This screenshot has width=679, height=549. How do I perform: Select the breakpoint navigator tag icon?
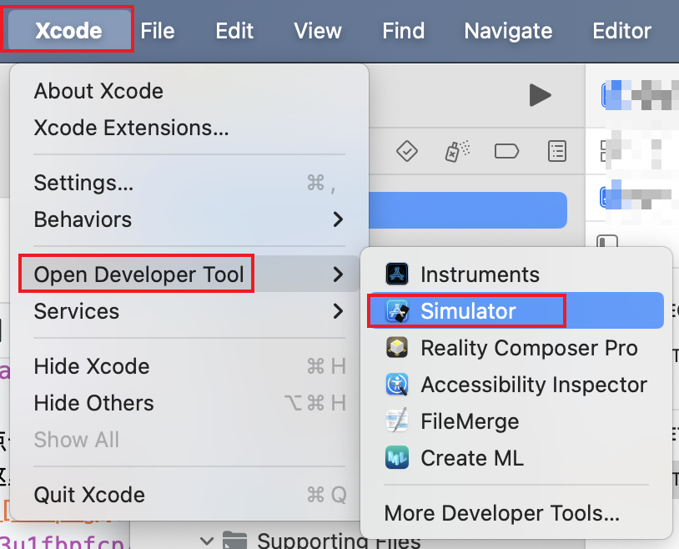[506, 151]
